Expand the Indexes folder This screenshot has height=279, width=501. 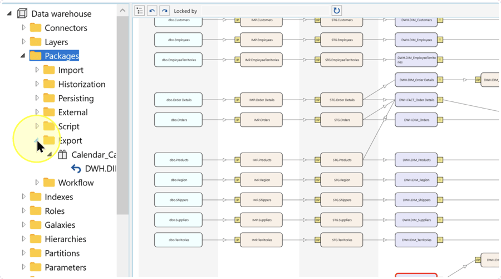click(23, 197)
